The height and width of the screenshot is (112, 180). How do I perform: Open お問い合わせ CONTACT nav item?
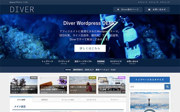132,62
